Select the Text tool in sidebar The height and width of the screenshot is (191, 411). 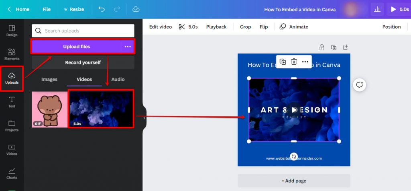pyautogui.click(x=12, y=102)
